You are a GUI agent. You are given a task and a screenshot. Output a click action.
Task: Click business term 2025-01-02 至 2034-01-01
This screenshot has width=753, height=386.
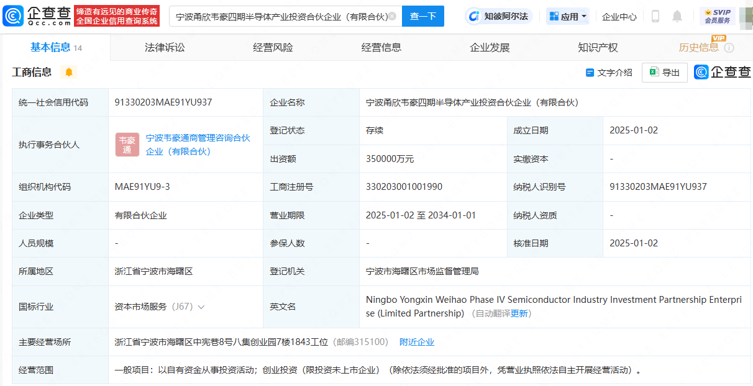coord(421,215)
